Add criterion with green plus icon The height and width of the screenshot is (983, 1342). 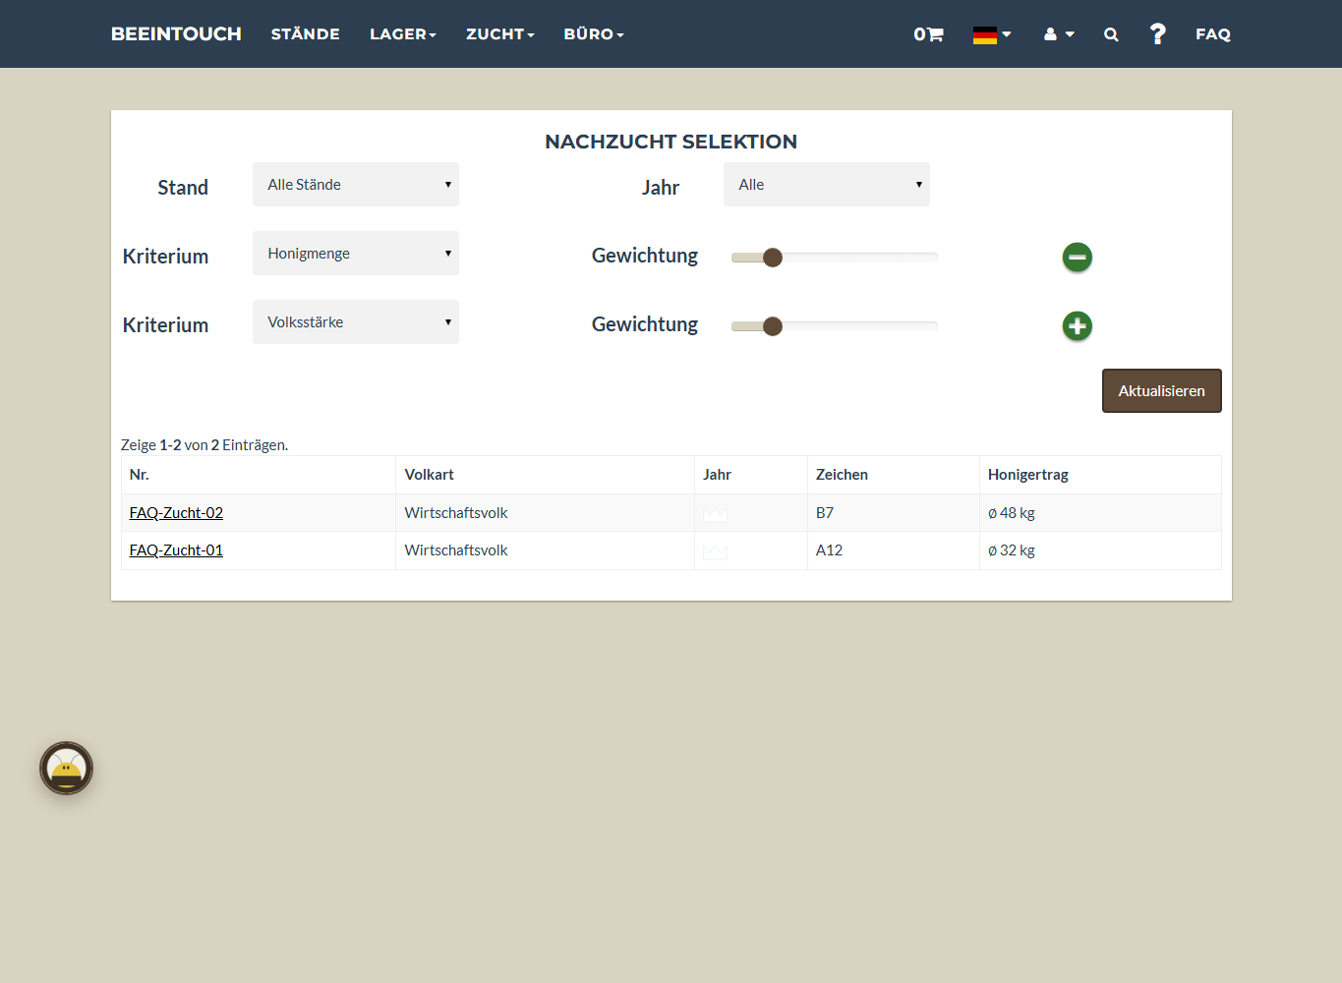[1078, 326]
